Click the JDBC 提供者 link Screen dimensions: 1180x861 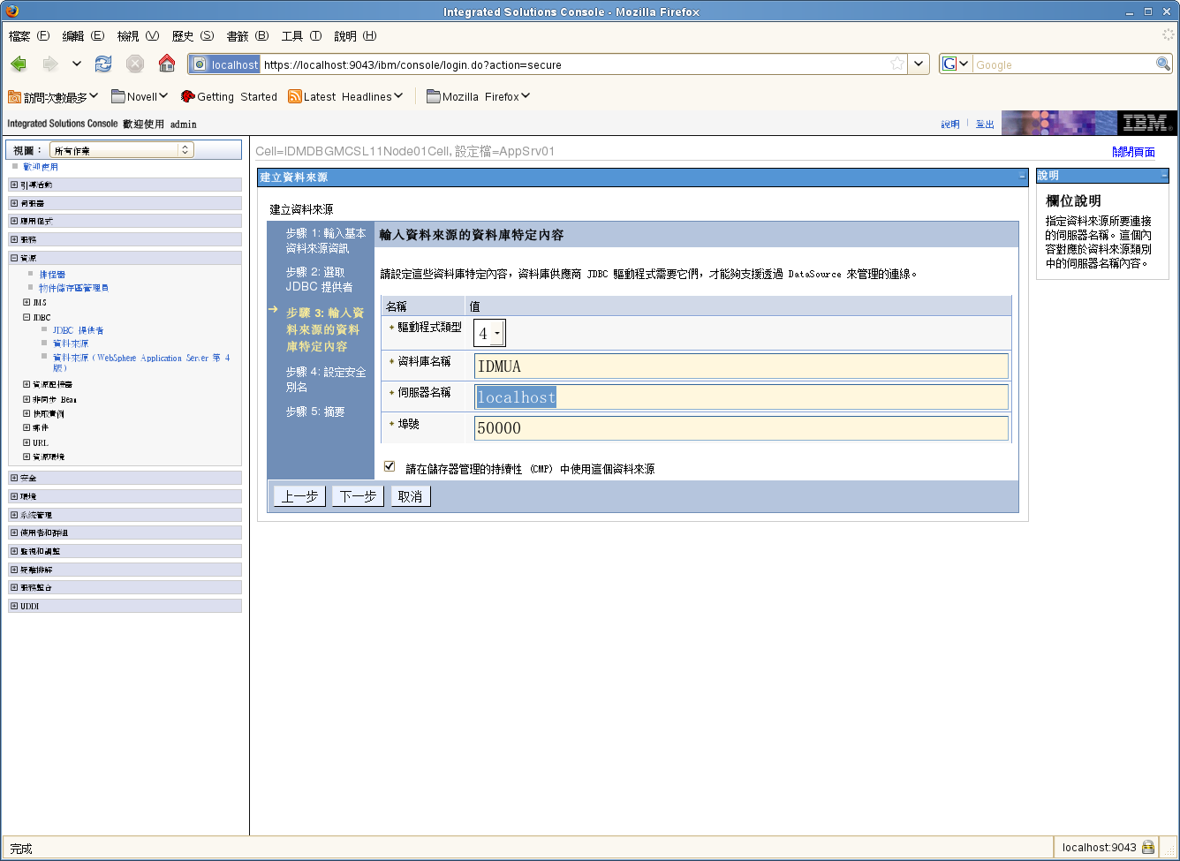click(78, 330)
